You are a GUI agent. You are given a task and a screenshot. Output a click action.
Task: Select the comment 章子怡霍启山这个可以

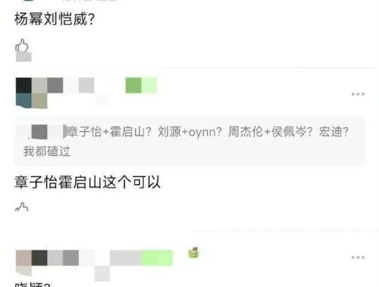click(x=87, y=182)
